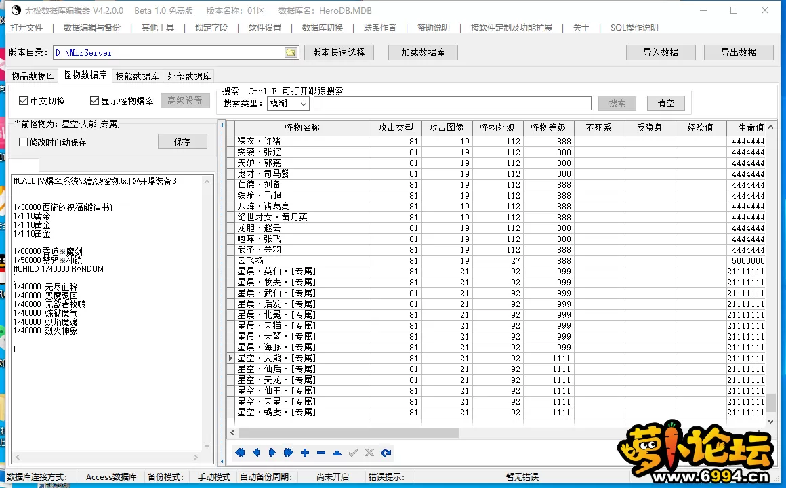The image size is (786, 488).
Task: Click the 保存 button
Action: [182, 142]
